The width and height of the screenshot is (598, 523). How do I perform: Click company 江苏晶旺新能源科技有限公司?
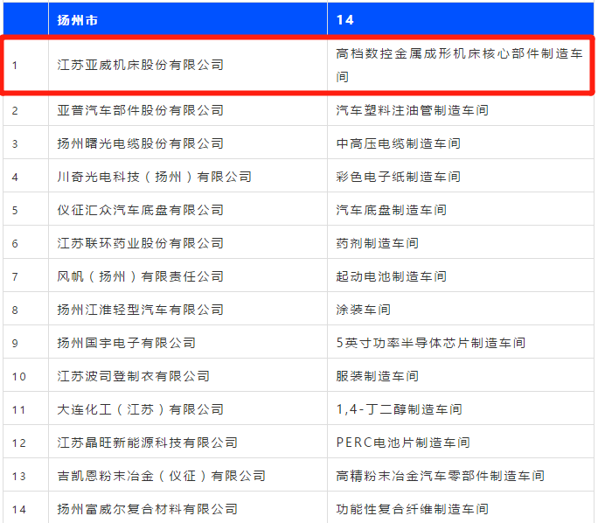[148, 443]
